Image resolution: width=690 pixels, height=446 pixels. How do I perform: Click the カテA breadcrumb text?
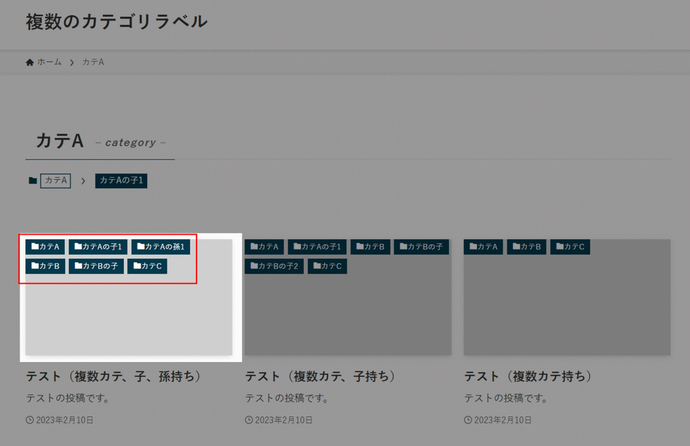pos(93,62)
